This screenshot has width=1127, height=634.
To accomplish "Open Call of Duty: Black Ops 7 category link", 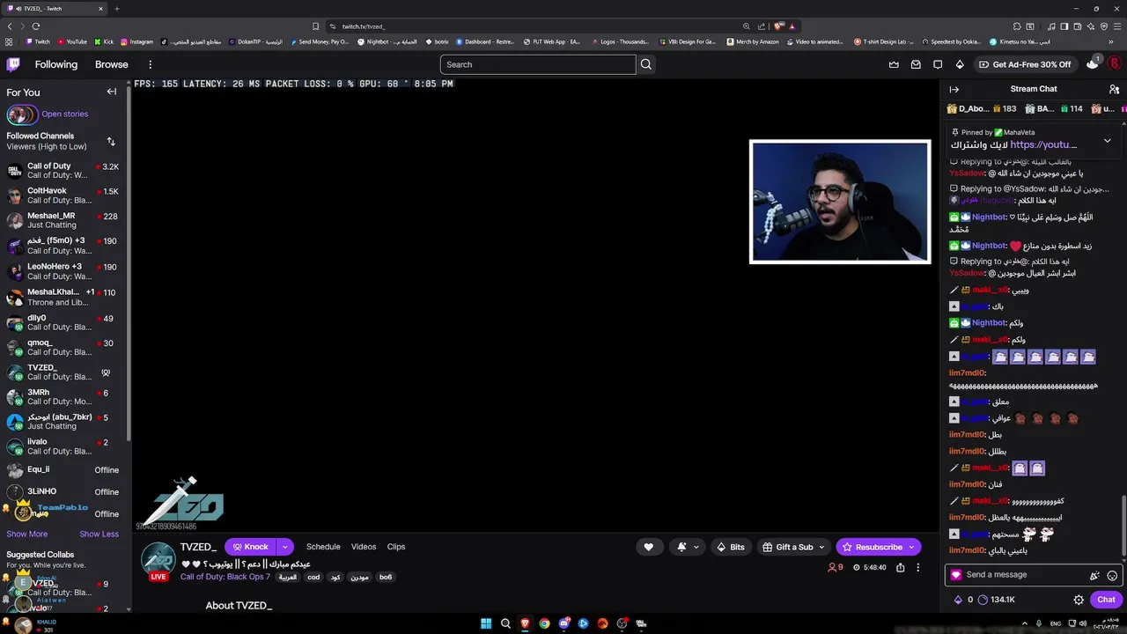I will (225, 577).
